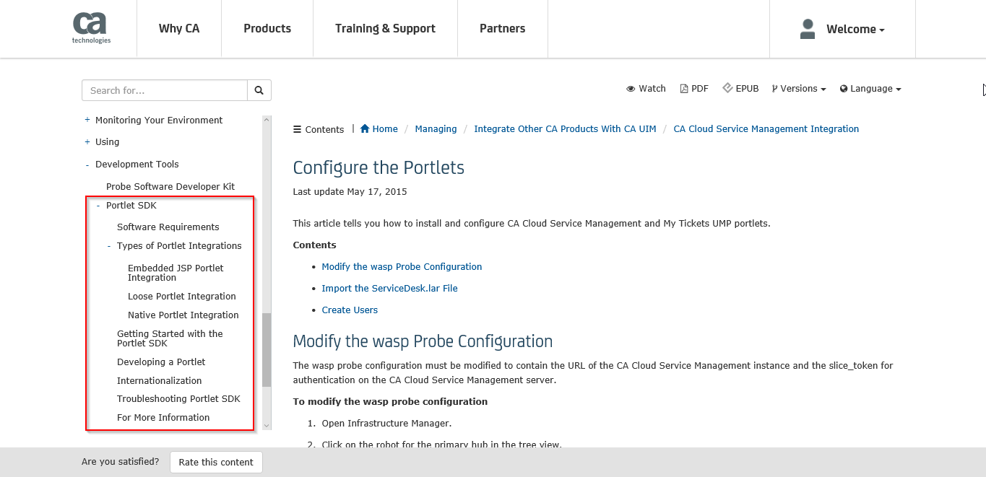The width and height of the screenshot is (986, 477).
Task: Open Developing a Portlet
Action: tap(161, 362)
